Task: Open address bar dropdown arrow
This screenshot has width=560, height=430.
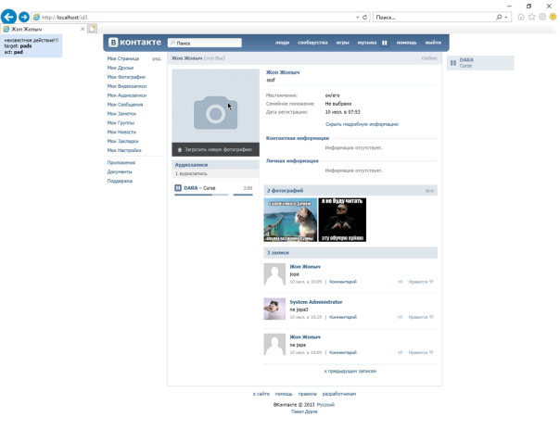Action: 357,17
